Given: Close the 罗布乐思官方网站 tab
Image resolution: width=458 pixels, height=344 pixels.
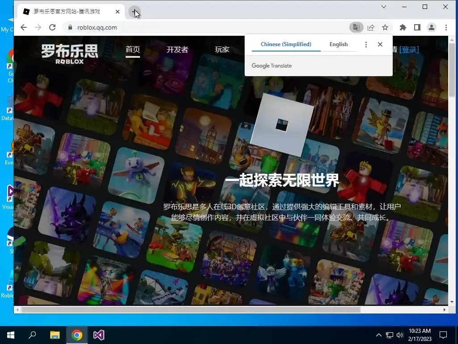Looking at the screenshot, I should click(118, 12).
